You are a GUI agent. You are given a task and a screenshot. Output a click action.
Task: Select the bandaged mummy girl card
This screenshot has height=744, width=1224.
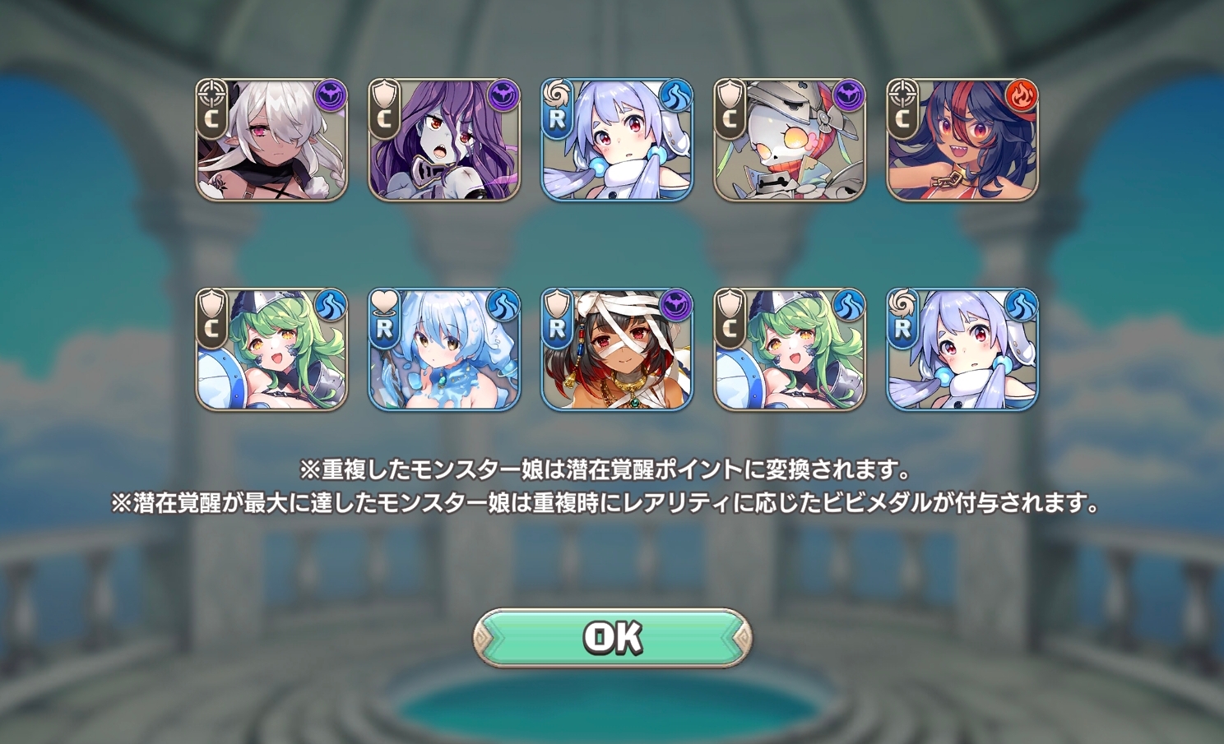(617, 349)
